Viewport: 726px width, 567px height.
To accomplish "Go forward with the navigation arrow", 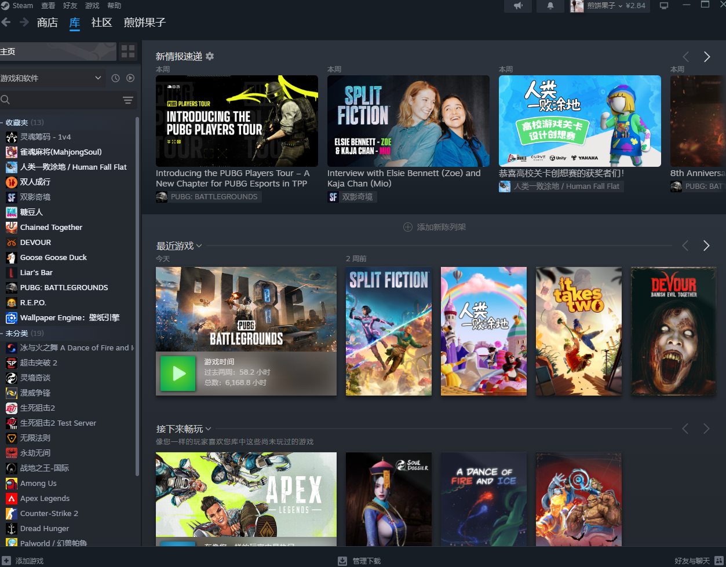I will point(24,23).
